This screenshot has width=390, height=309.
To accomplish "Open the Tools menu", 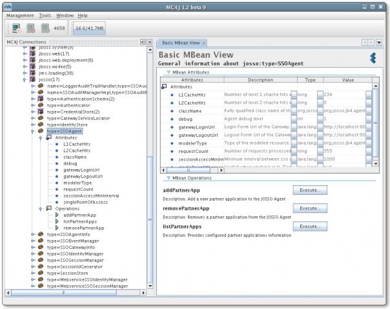I will coord(44,14).
